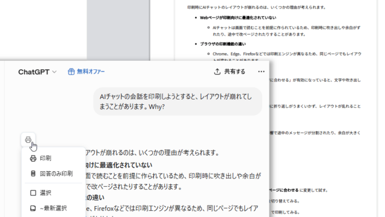Click the response line mentioning Firefox in chat
The image size is (385, 217).
[x=172, y=209]
